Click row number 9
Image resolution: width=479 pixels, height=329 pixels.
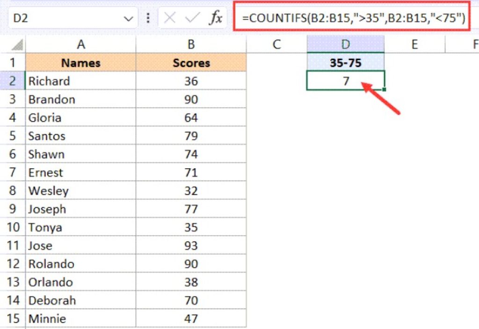[13, 209]
